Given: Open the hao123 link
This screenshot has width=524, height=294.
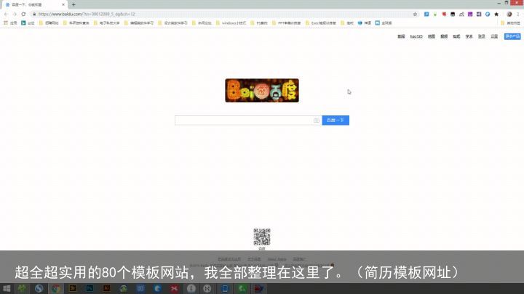Looking at the screenshot, I should tap(416, 36).
